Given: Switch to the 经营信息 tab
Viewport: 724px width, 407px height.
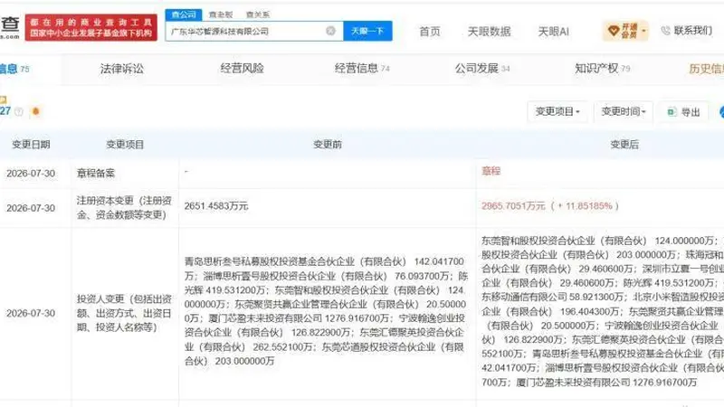Looking at the screenshot, I should pyautogui.click(x=362, y=69).
